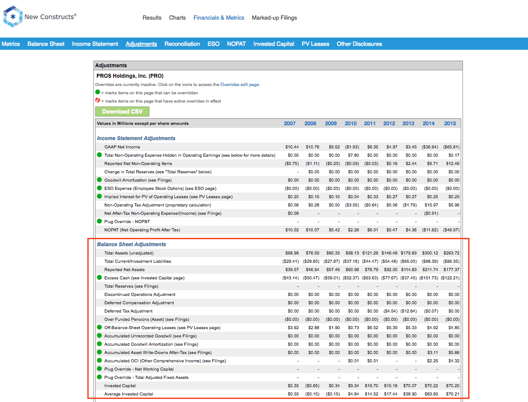Click green override dot for Accumulated Asset Write-Downs
This screenshot has width=528, height=402.
pos(99,352)
